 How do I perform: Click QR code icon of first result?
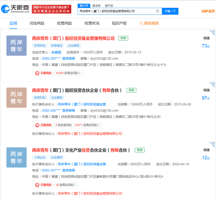213,32
